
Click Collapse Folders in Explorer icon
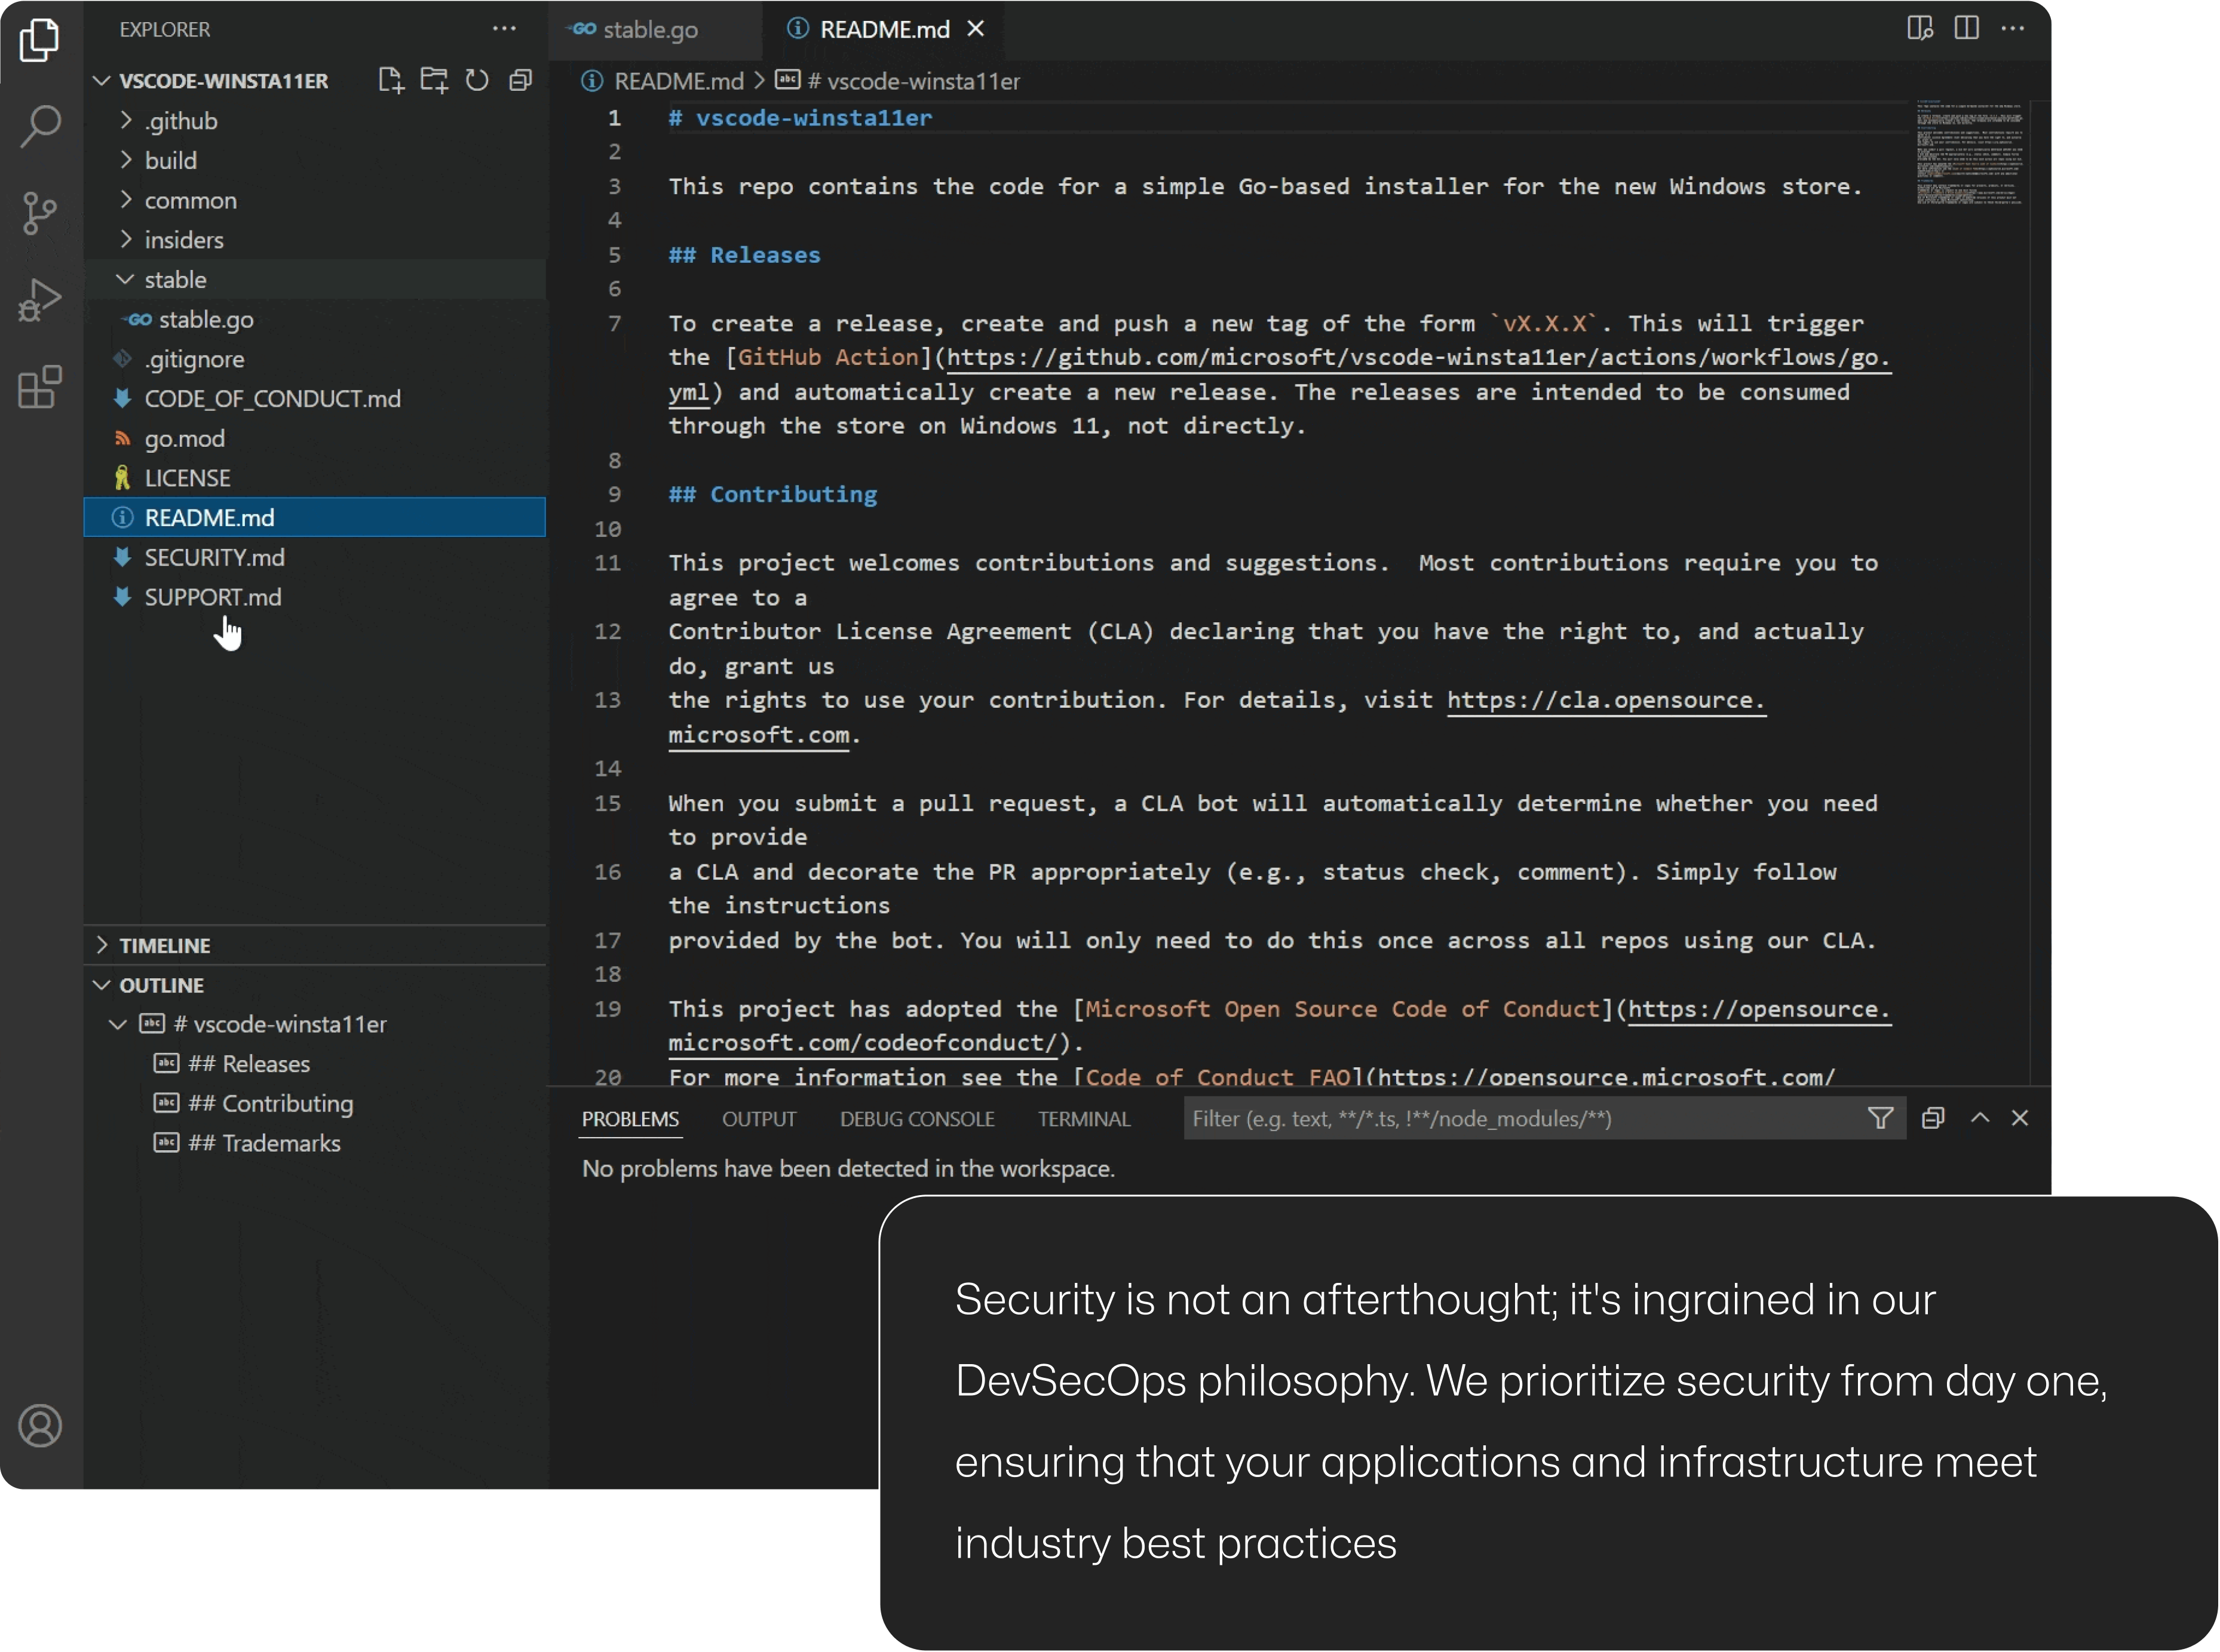tap(520, 80)
